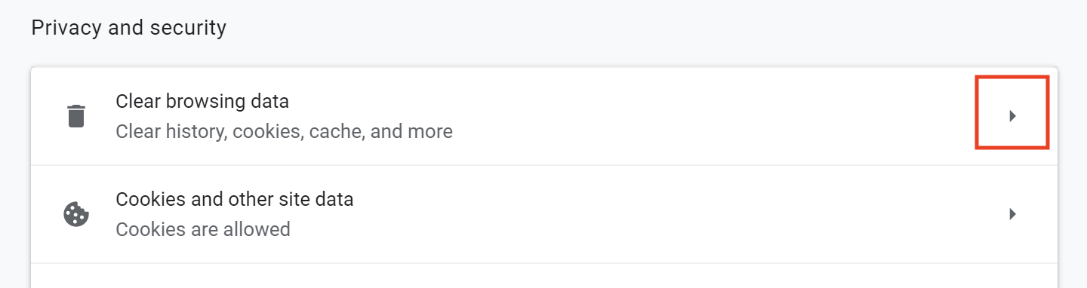Image resolution: width=1087 pixels, height=288 pixels.
Task: Click the partially visible row below Cookies
Action: point(543,276)
